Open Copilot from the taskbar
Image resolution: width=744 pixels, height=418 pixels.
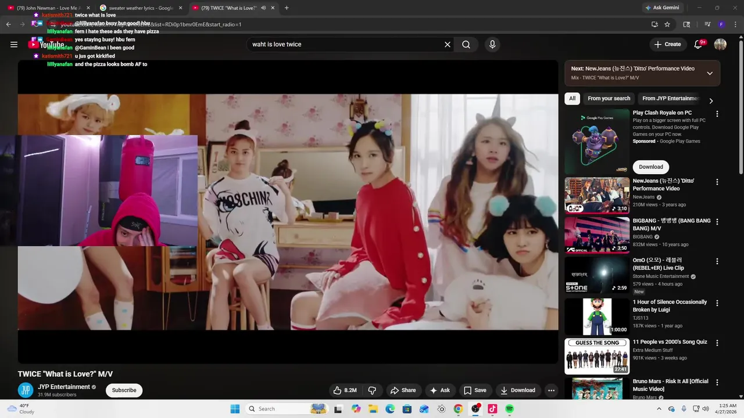tap(356, 409)
